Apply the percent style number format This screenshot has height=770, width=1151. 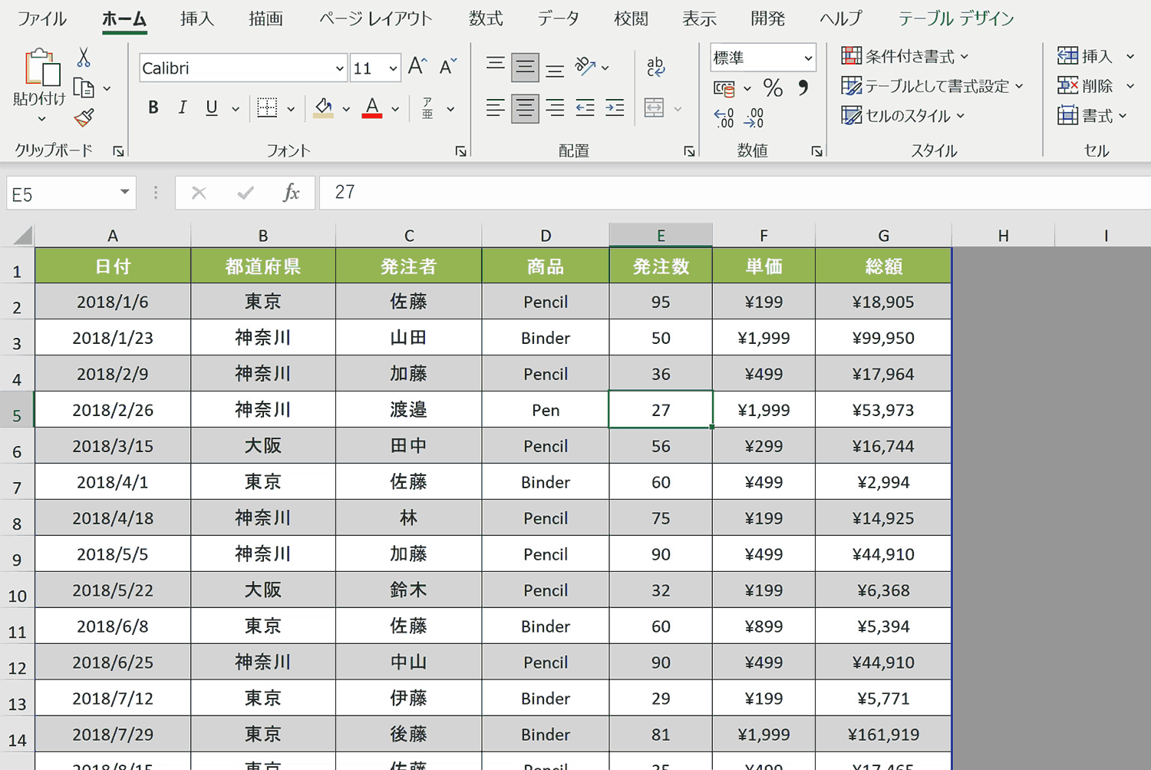point(773,88)
